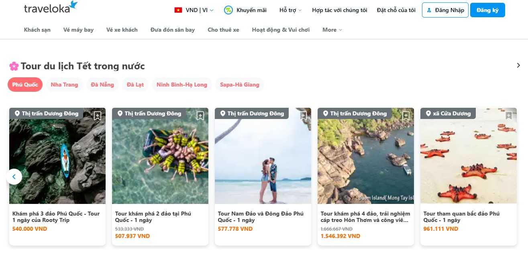Select the Sapa-Hà Giang destination tab
This screenshot has width=528, height=254.
point(240,85)
